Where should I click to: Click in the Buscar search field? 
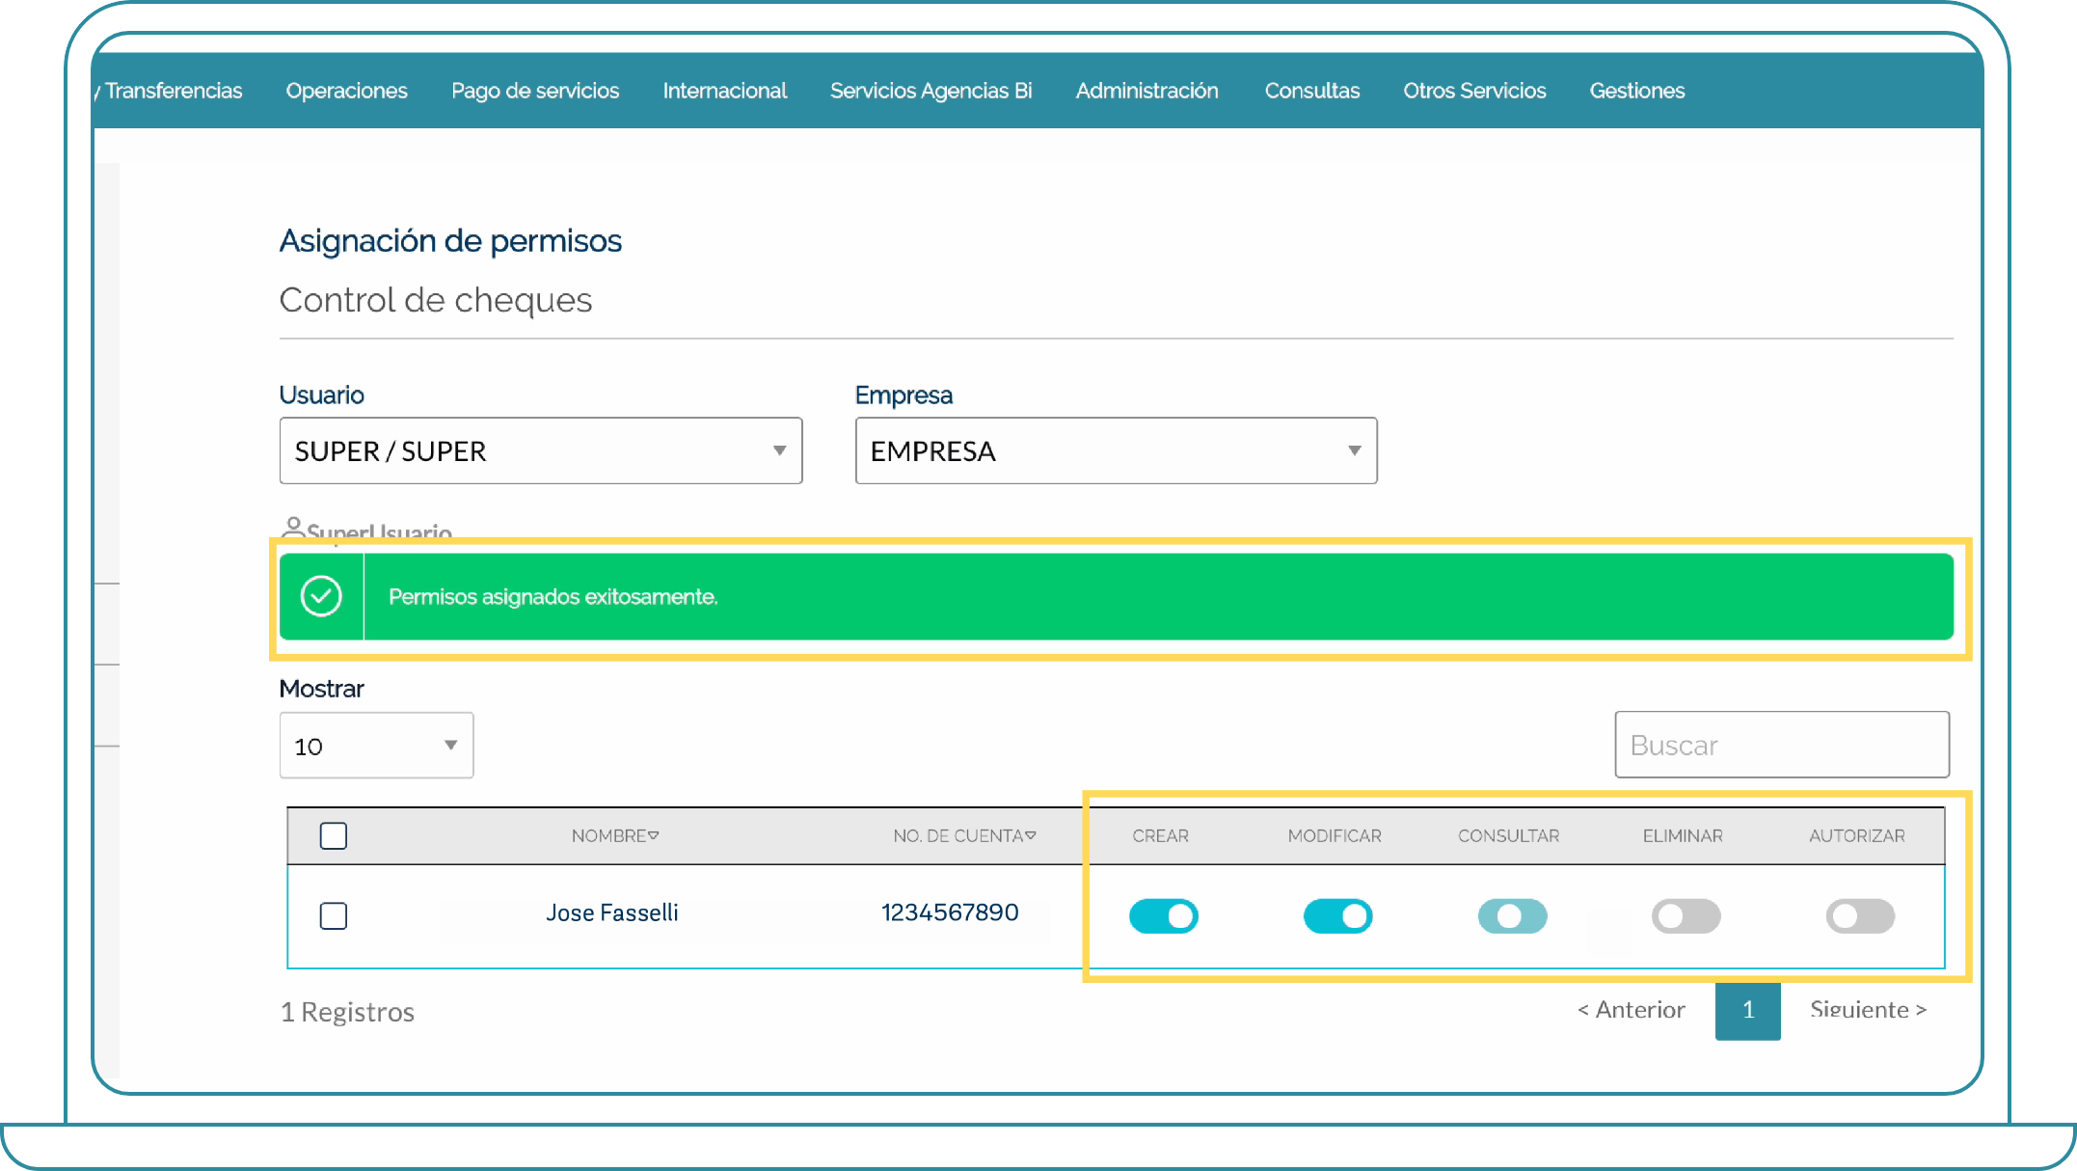1782,745
